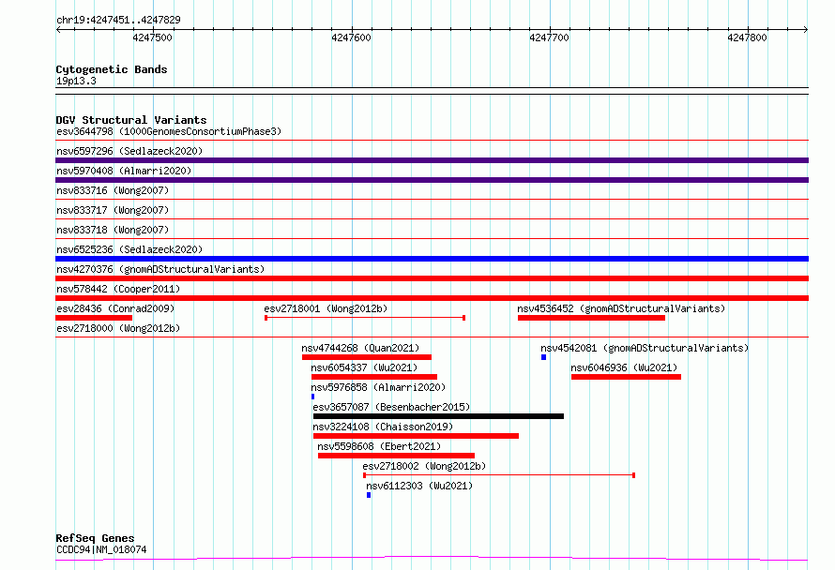
Task: Select the black esv3657087 (Besenbacher2015) bar
Action: point(438,416)
